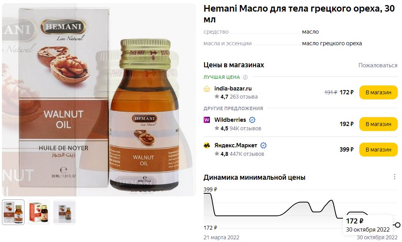Select the second thumbnail with red box

click(x=39, y=212)
